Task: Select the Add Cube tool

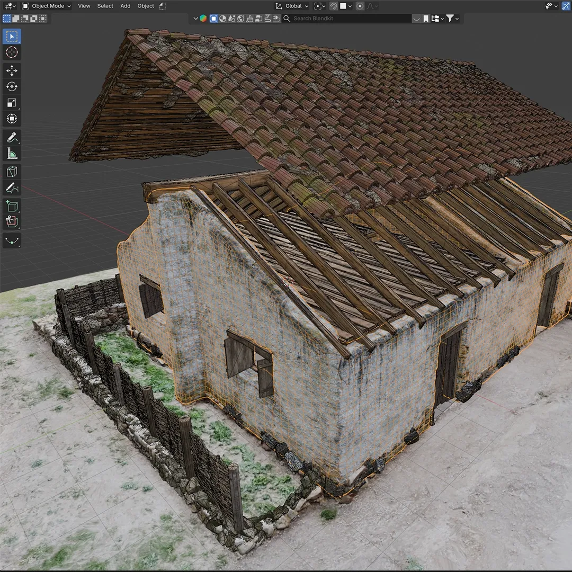Action: (12, 206)
